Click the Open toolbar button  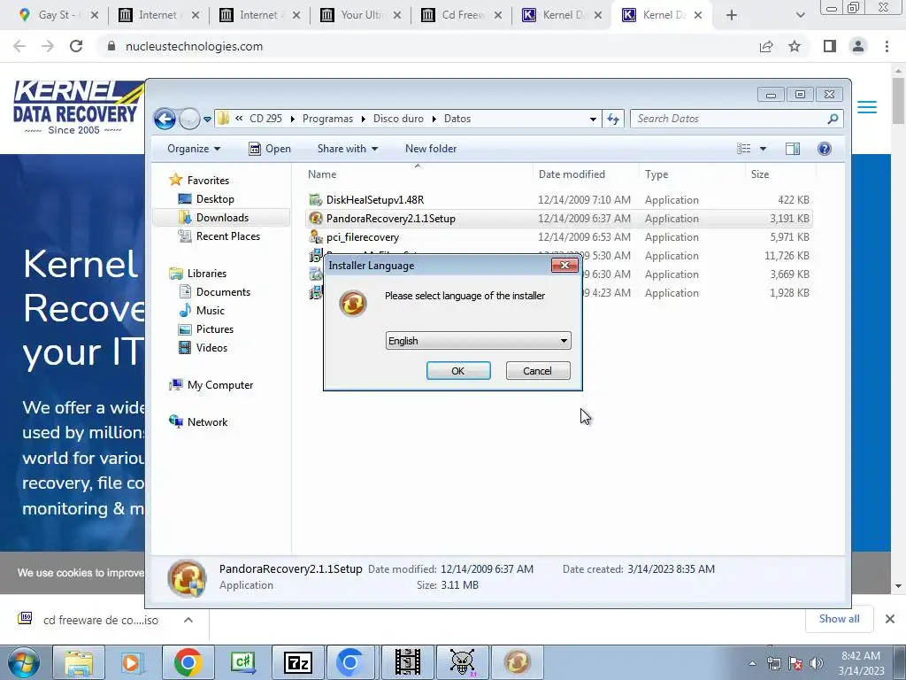[270, 149]
